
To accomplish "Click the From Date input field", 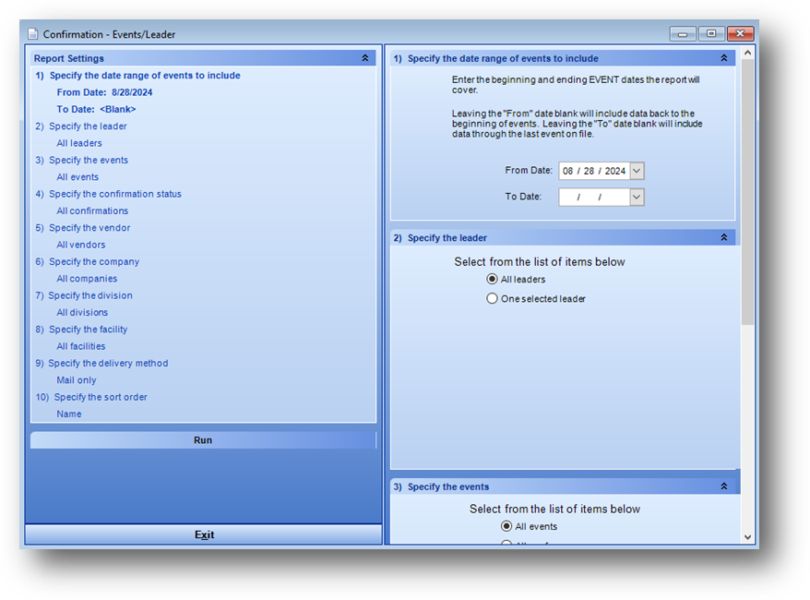I will click(x=594, y=171).
